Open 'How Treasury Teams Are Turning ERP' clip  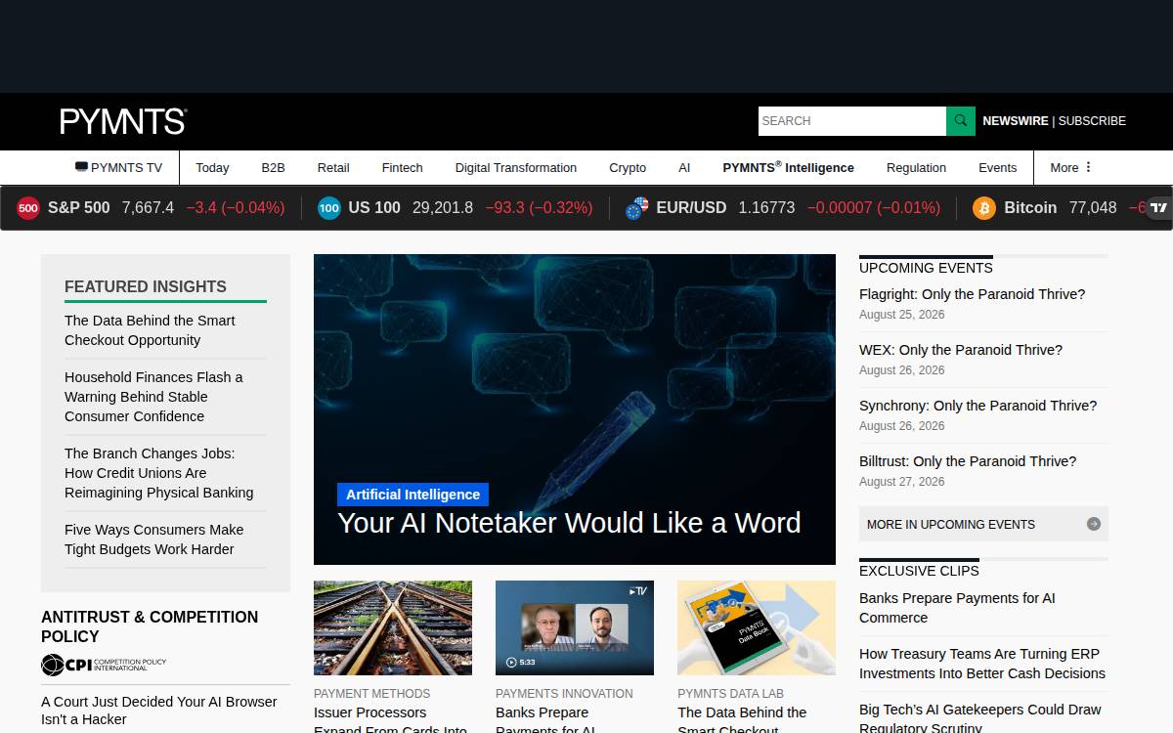pyautogui.click(x=982, y=664)
